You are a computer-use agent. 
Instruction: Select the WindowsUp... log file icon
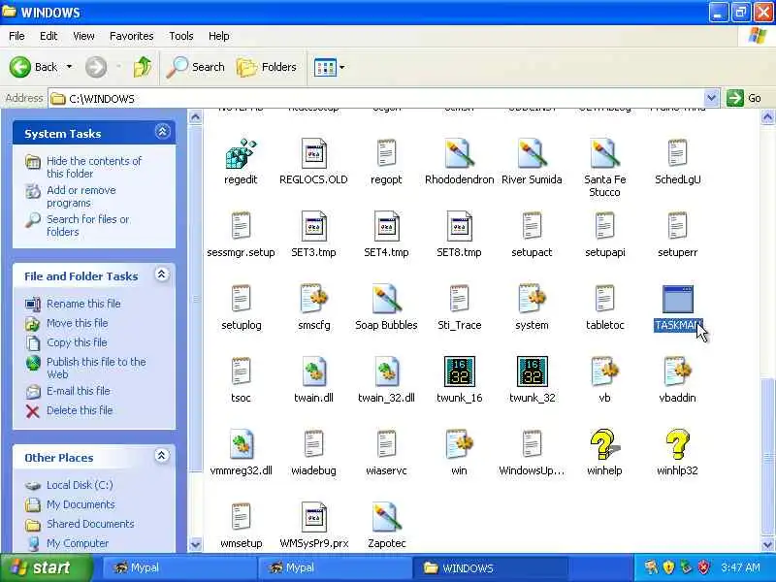click(532, 444)
